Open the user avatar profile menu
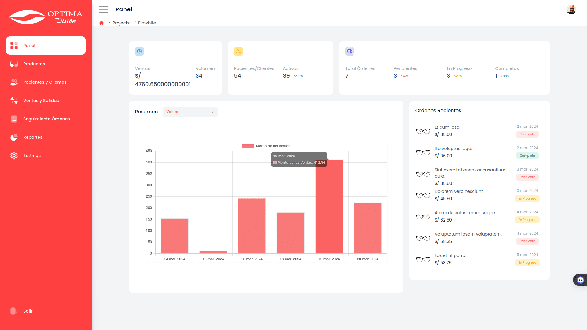The height and width of the screenshot is (330, 587). point(571,9)
